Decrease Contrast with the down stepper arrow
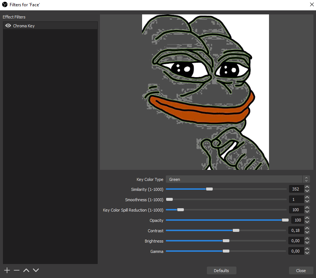The height and width of the screenshot is (278, 316). 307,232
